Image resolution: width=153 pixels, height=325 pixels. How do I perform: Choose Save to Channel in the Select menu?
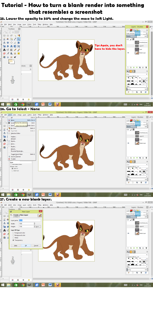click(21, 157)
